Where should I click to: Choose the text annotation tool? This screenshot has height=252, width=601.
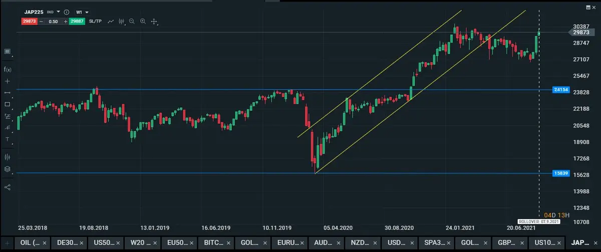coord(8,139)
